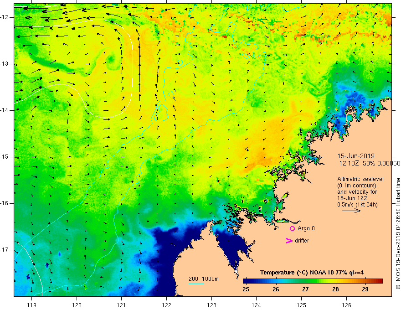Click the '200 1000m' depth label
401x310 pixels.
[x=204, y=279]
